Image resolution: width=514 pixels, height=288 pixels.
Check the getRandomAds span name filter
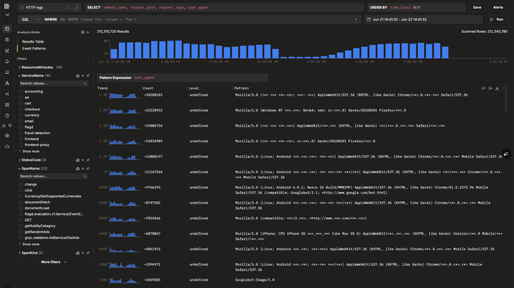tap(21, 232)
